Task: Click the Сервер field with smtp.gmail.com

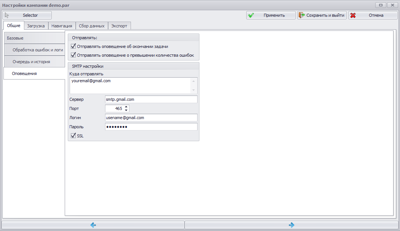Action: coord(151,99)
